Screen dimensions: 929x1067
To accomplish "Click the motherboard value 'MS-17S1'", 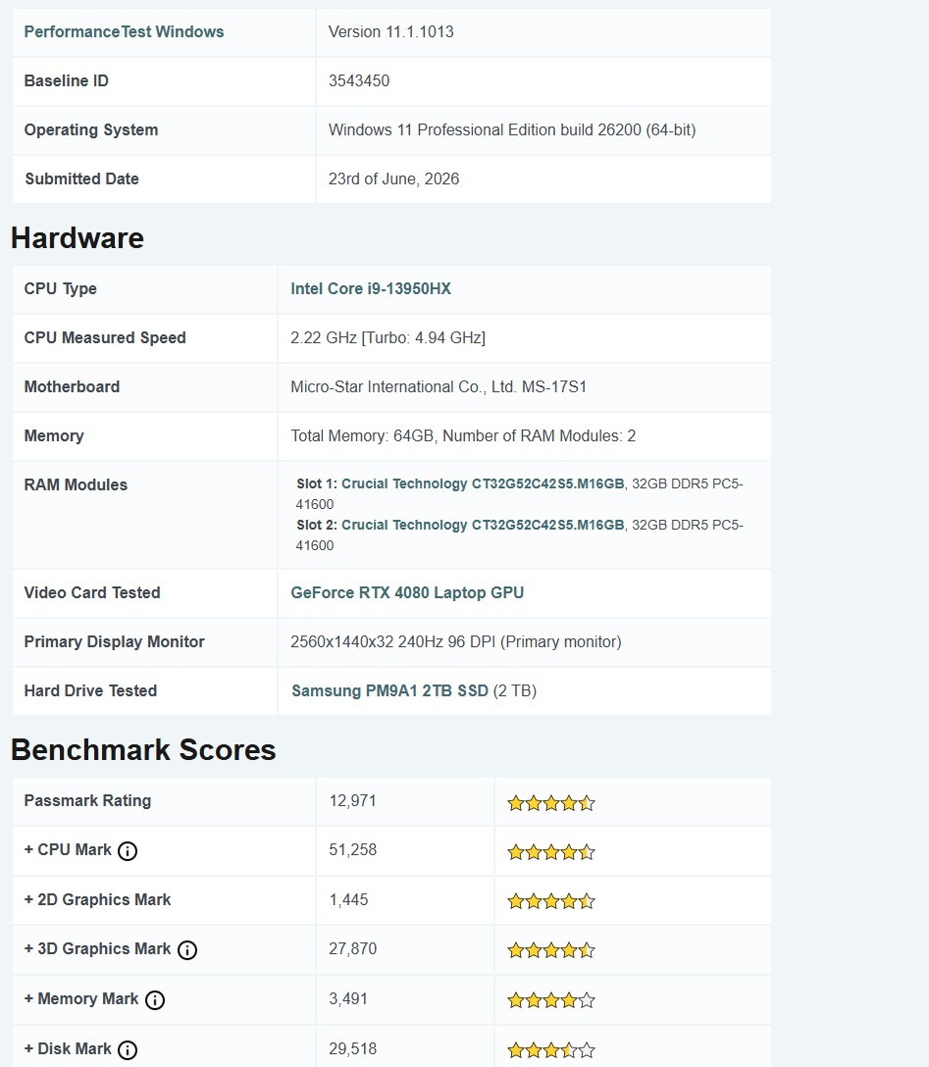I will pyautogui.click(x=554, y=386).
